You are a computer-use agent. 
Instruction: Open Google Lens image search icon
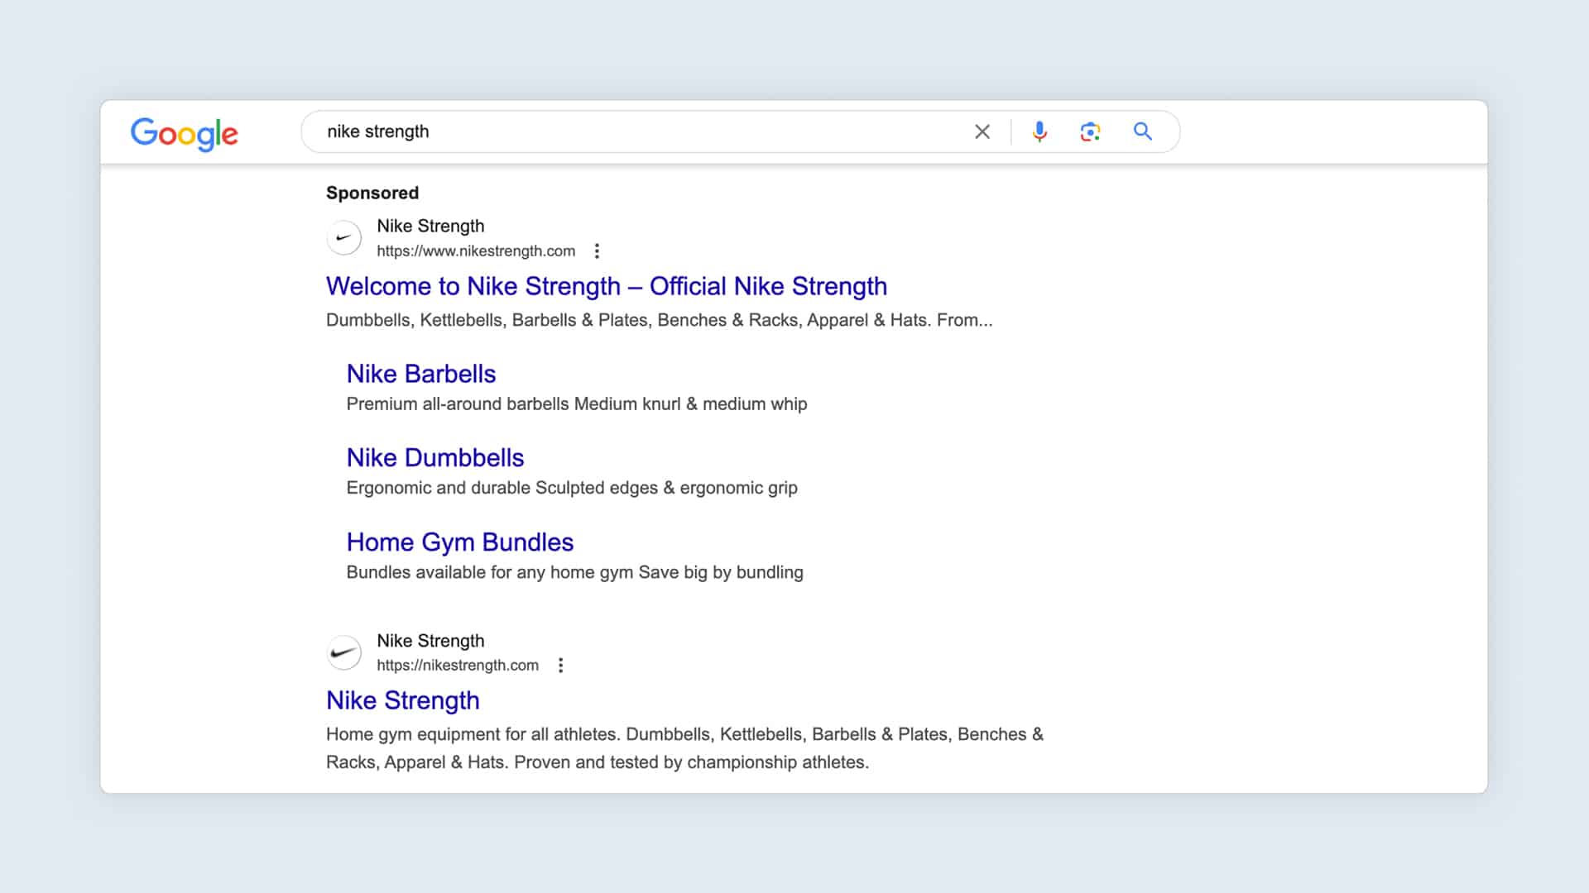(x=1090, y=131)
